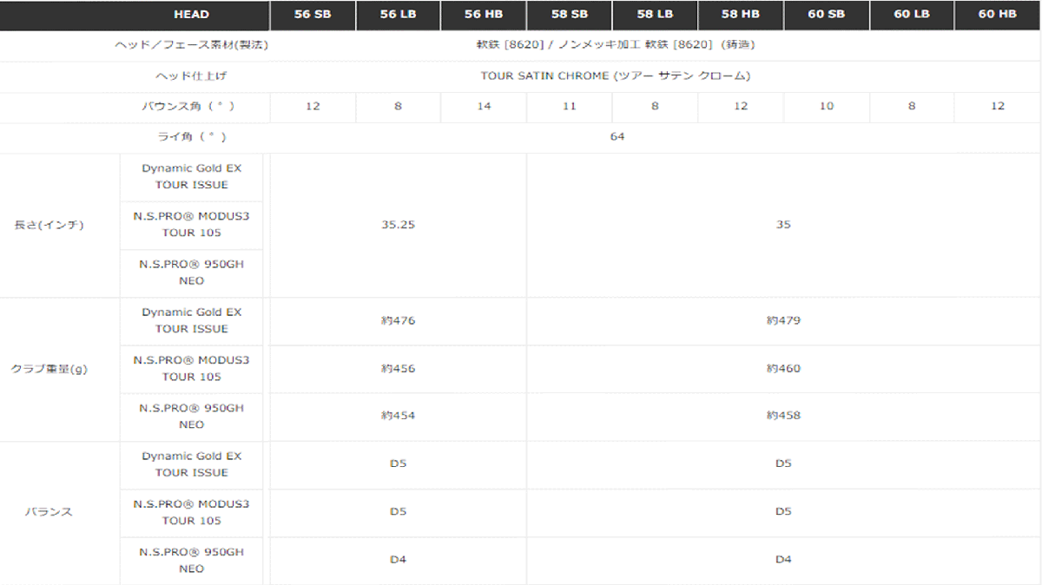The image size is (1042, 585).
Task: Click the 60 HB column header
Action: pos(997,15)
